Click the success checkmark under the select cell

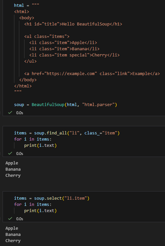10,219
